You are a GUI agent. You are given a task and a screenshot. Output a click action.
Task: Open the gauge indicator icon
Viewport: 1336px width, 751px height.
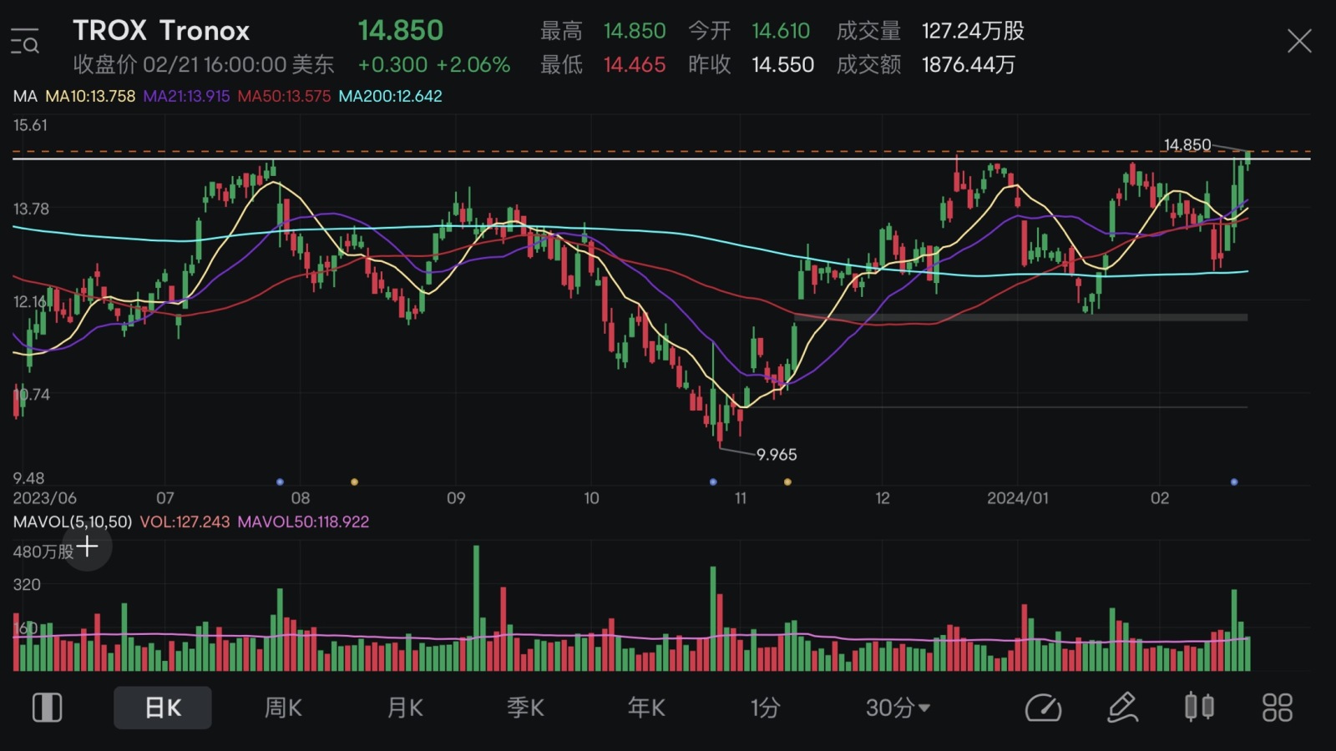(1043, 708)
